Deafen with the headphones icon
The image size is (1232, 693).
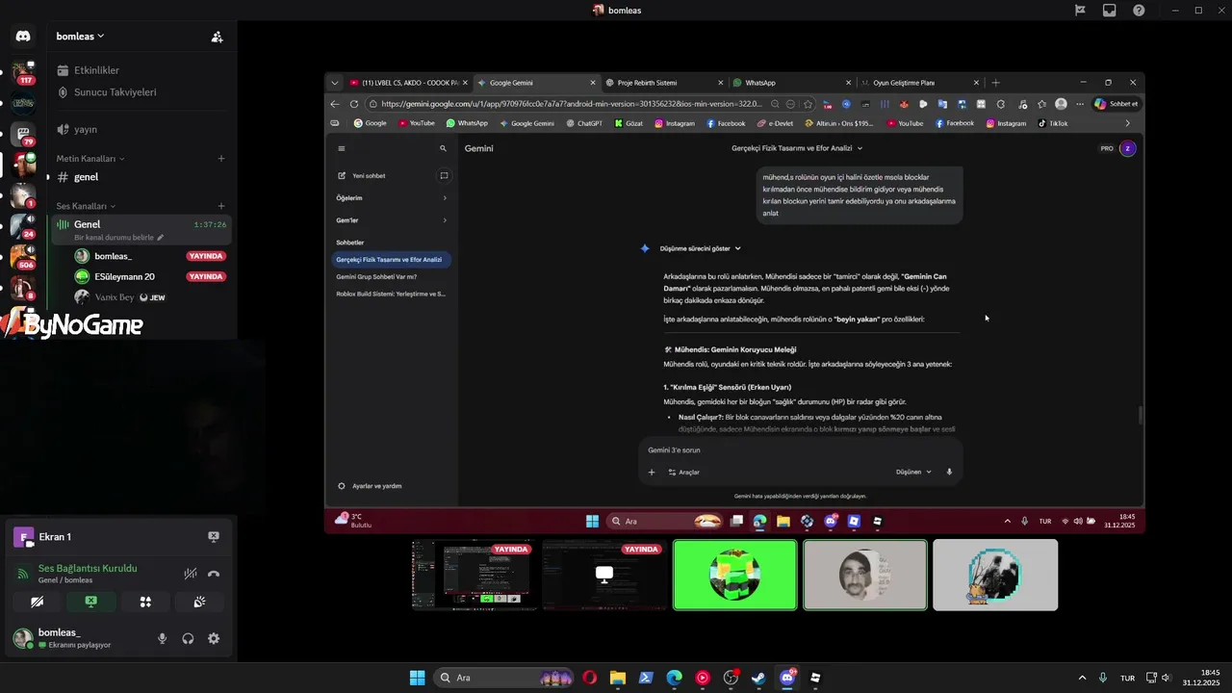tap(188, 638)
